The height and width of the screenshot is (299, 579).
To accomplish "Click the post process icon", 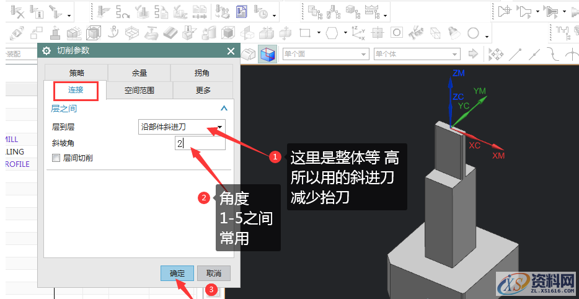I will 223,12.
